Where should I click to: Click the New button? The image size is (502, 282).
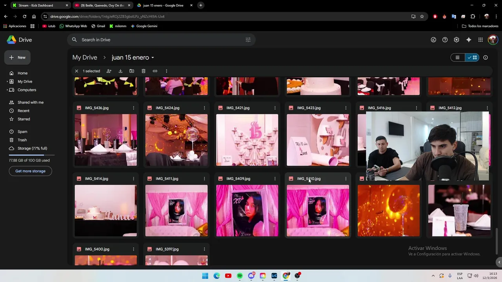pos(17,58)
